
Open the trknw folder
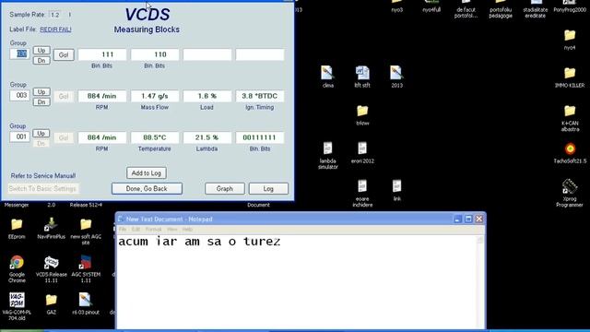point(362,111)
